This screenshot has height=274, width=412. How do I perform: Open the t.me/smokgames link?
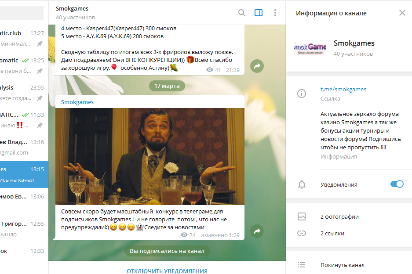pyautogui.click(x=343, y=89)
